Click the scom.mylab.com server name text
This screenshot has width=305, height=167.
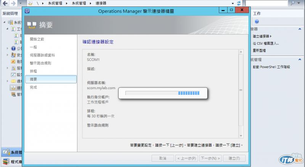(x=101, y=88)
